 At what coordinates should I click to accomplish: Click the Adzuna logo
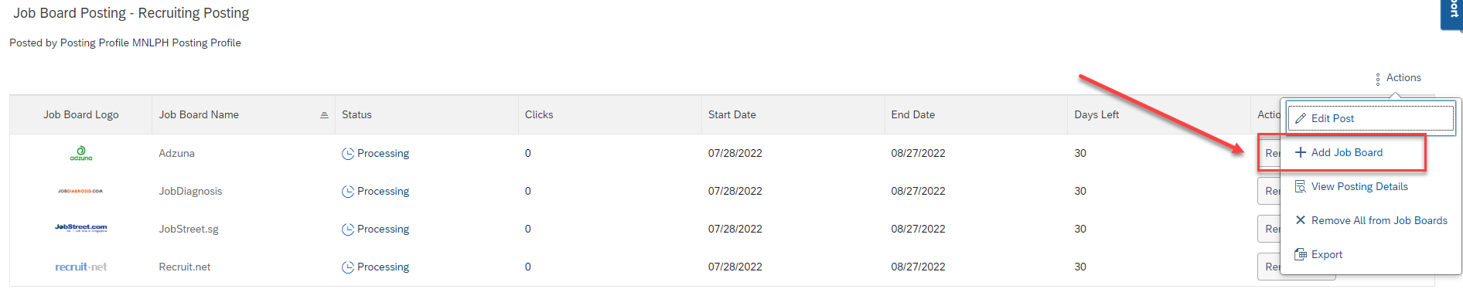(x=81, y=153)
